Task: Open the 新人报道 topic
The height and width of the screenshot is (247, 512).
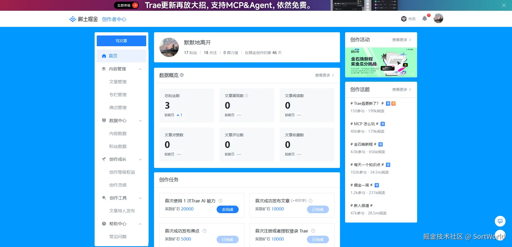Action: 361,206
